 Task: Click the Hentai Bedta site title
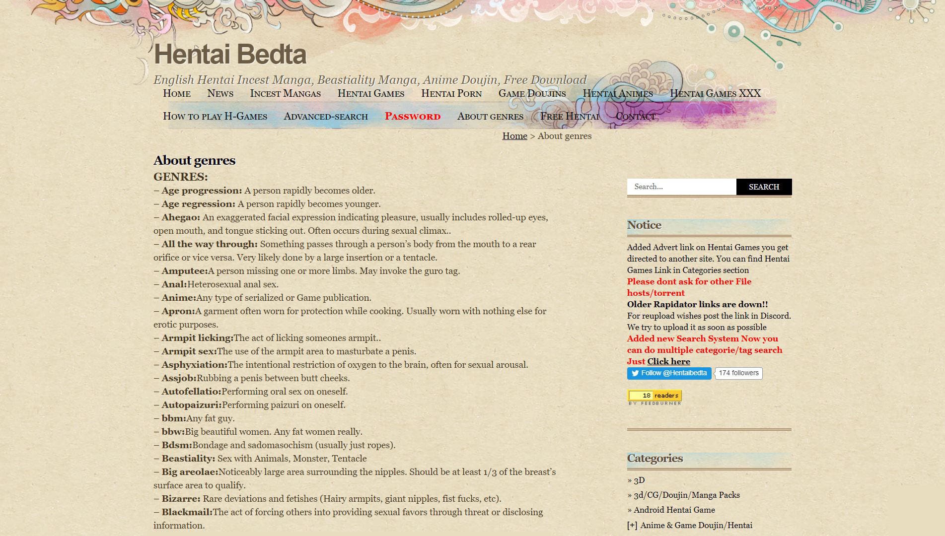pyautogui.click(x=230, y=55)
